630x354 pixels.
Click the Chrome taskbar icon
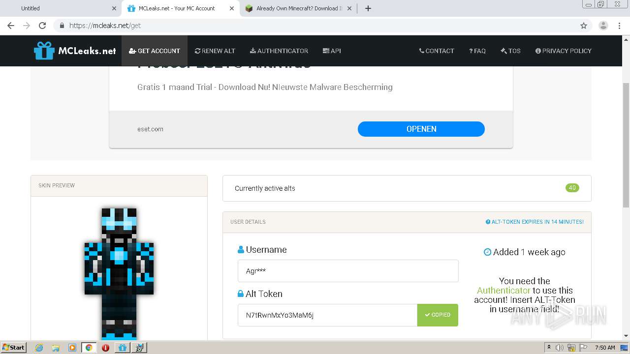click(89, 348)
